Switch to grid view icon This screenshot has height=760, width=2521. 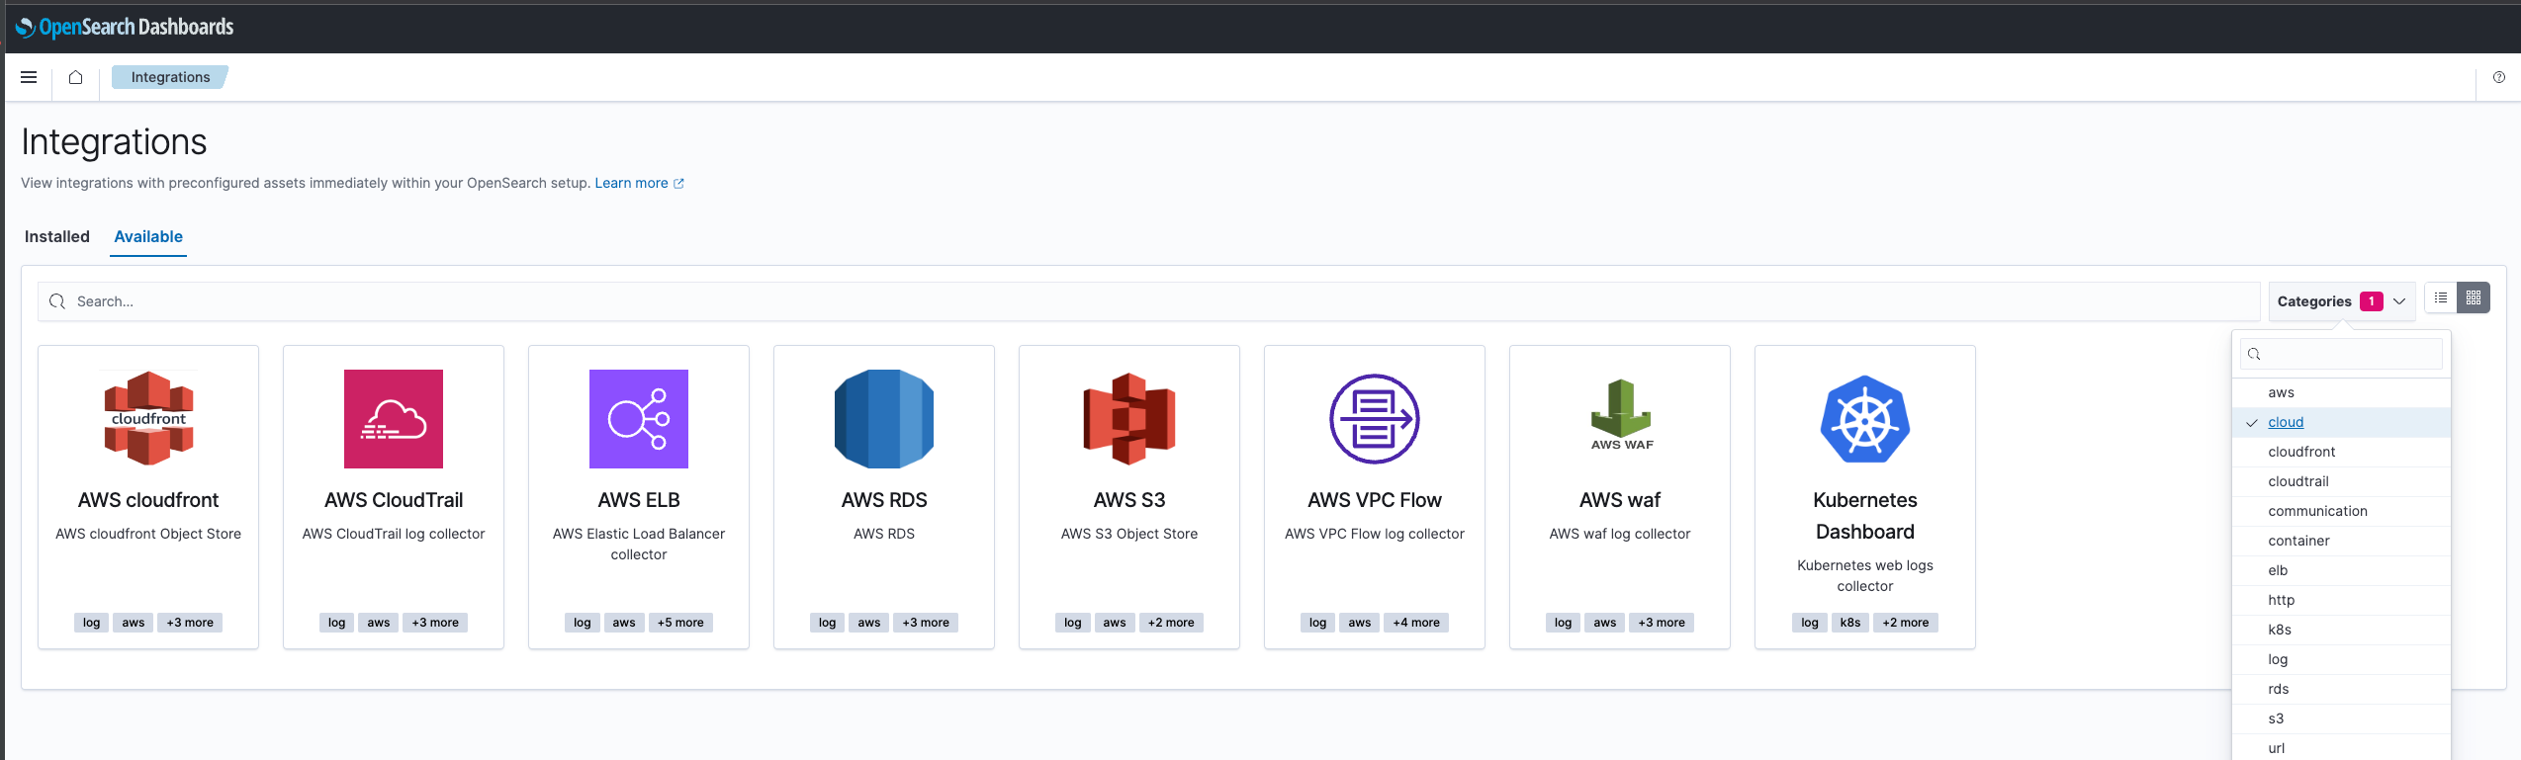tap(2474, 297)
